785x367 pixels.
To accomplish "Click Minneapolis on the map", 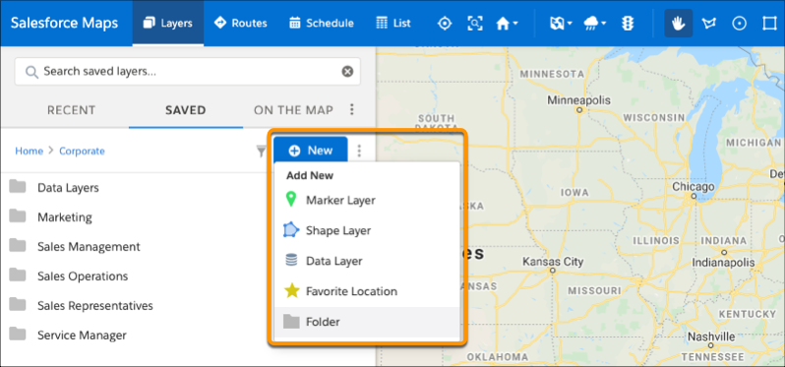I will 578,100.
